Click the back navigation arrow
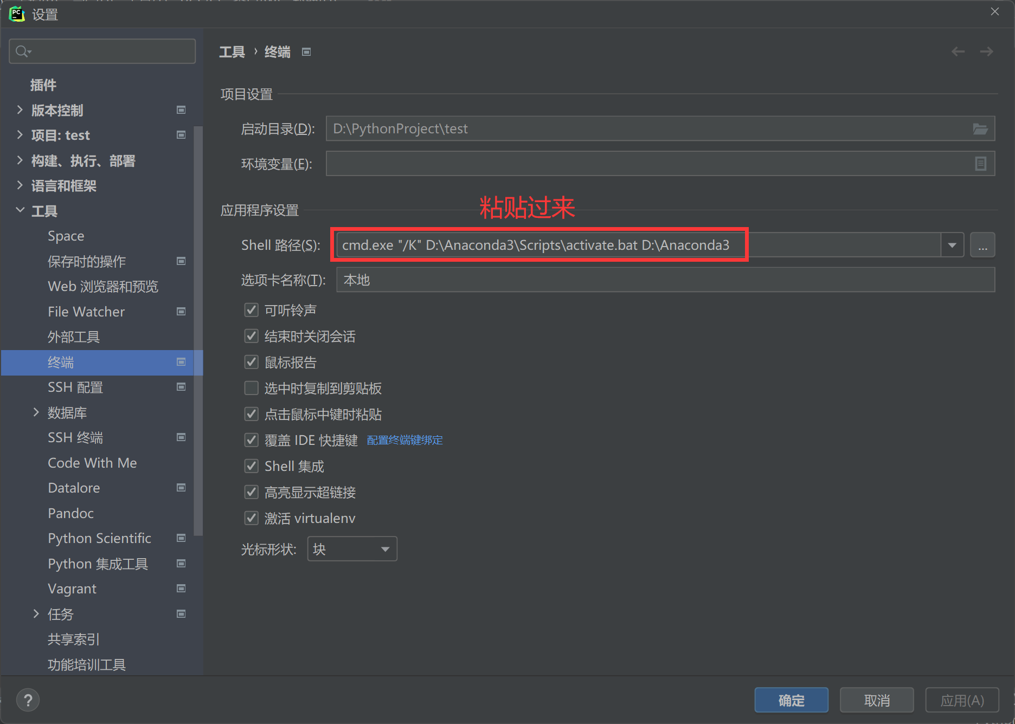Screen dimensions: 1015x724 (958, 51)
